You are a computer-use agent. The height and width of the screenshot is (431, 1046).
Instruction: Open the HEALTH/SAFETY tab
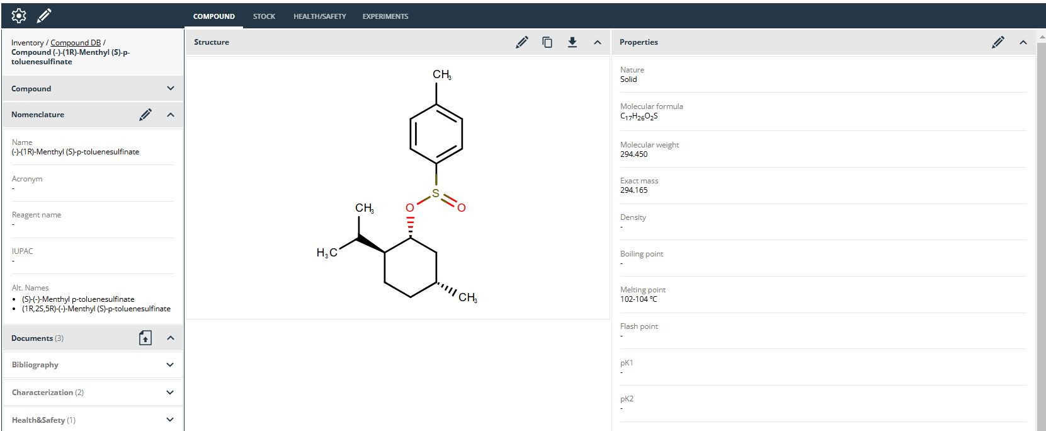[x=320, y=16]
